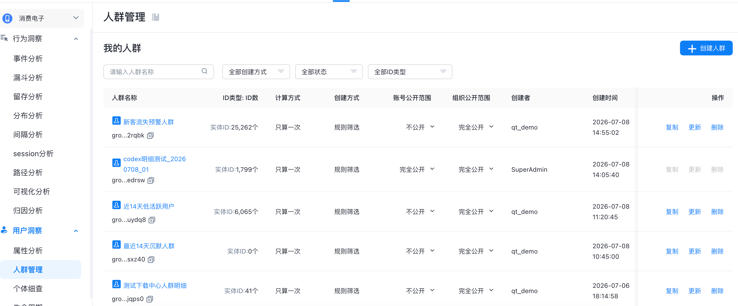Click the user icon beside 测试下载中心人群明细
Screen dimensions: 738x306
(116, 284)
